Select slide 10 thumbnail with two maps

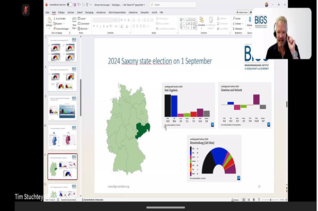coord(63,137)
